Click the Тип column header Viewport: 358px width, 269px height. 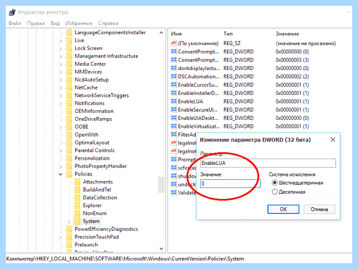coord(228,34)
